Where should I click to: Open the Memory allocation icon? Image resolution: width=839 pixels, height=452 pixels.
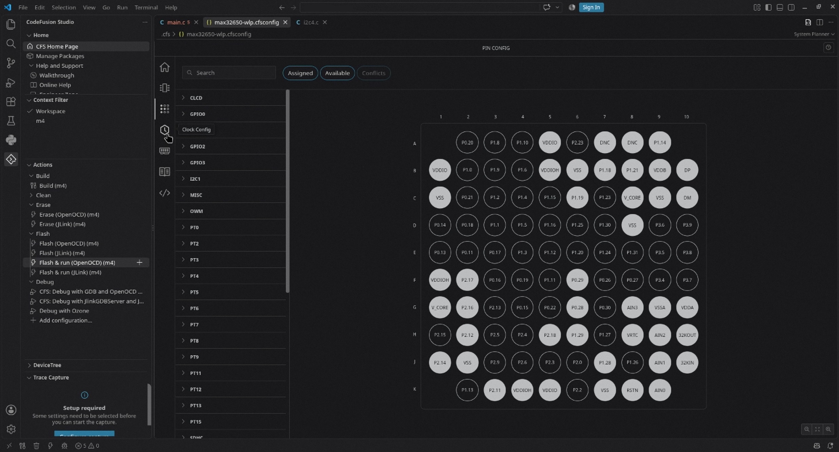[x=165, y=151]
